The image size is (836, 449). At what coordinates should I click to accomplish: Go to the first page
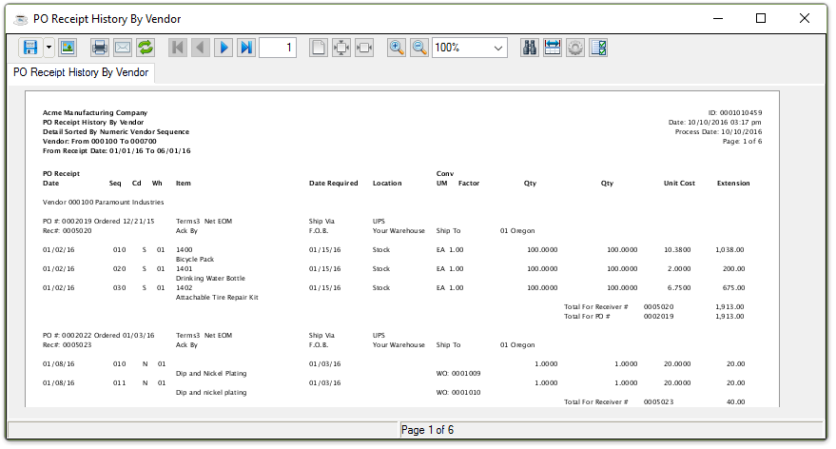[177, 48]
